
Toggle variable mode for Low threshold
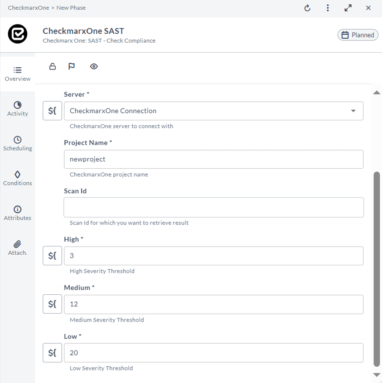(x=52, y=353)
